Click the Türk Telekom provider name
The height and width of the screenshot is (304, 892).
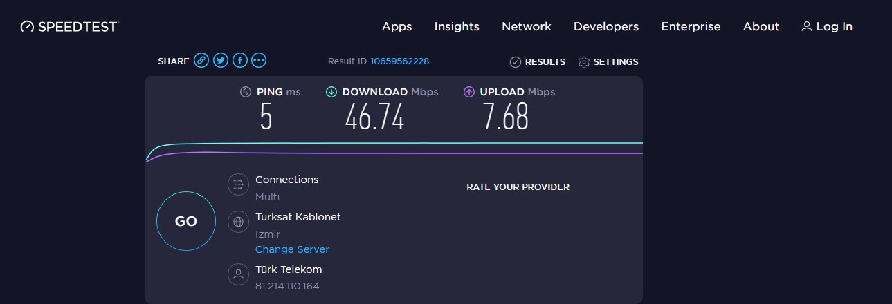(289, 269)
